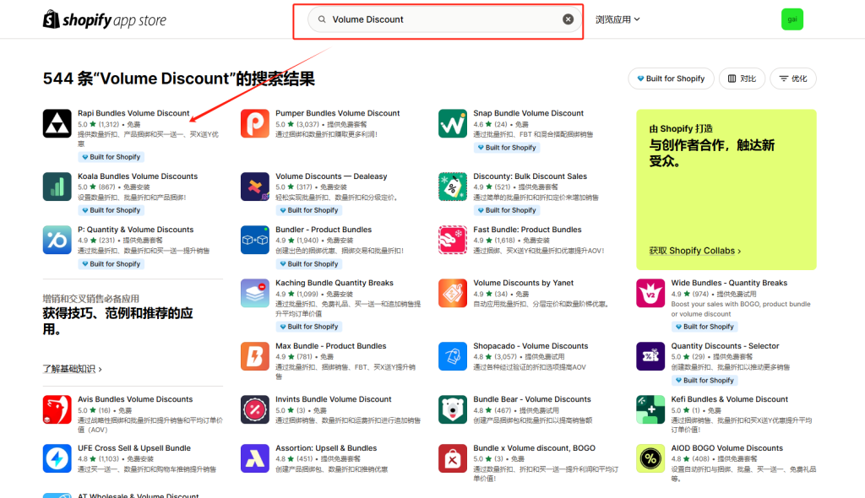Click the UFE Cross Sell lightning icon
865x498 pixels.
click(57, 459)
